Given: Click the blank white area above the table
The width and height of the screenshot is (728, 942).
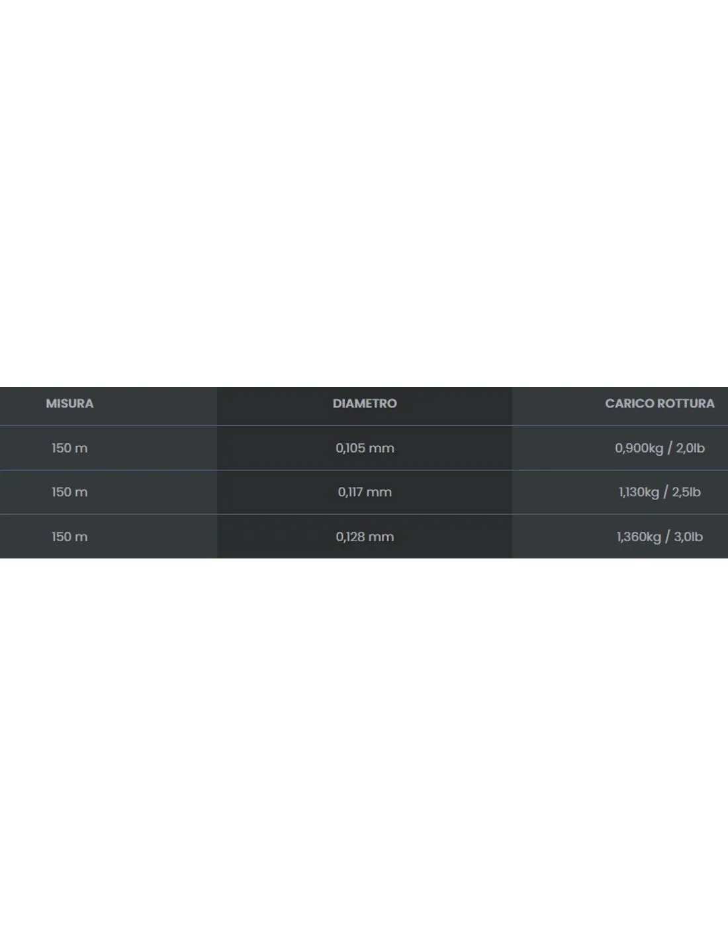Looking at the screenshot, I should click(x=364, y=192).
